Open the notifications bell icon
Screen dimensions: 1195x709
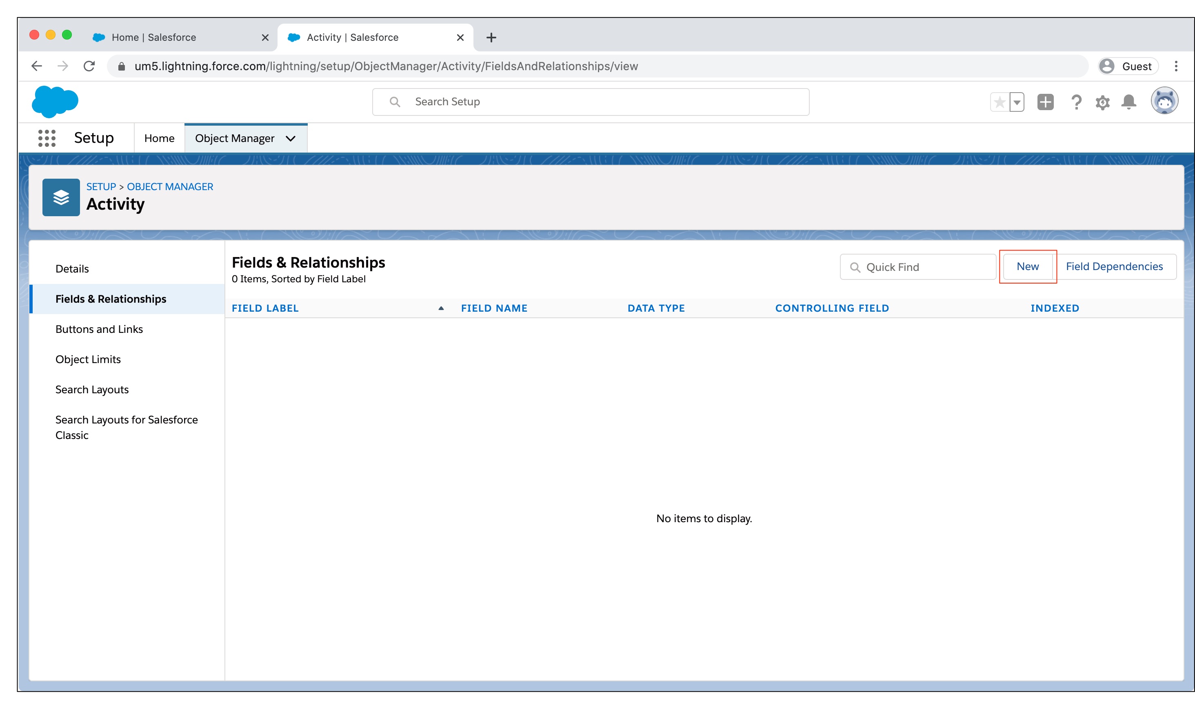1128,102
